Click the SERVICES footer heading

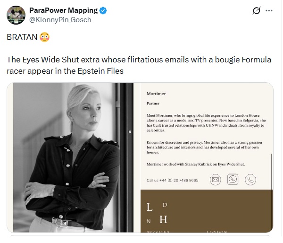(158, 232)
